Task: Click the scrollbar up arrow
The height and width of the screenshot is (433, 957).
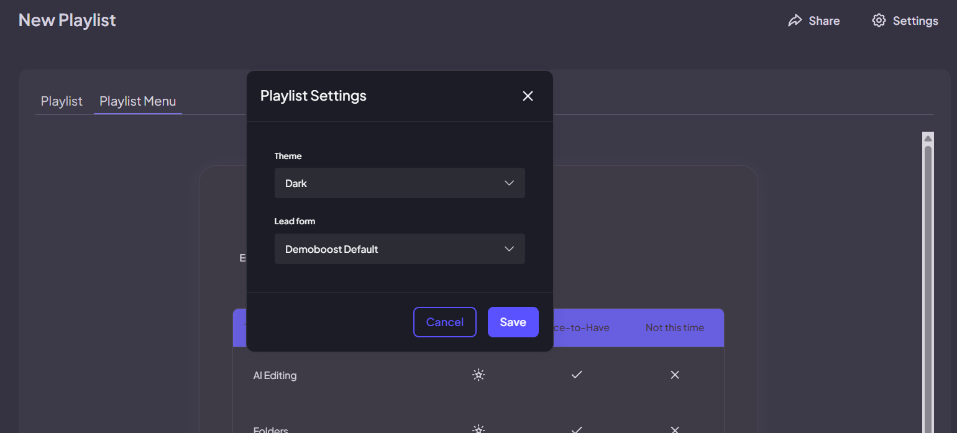Action: click(x=928, y=138)
